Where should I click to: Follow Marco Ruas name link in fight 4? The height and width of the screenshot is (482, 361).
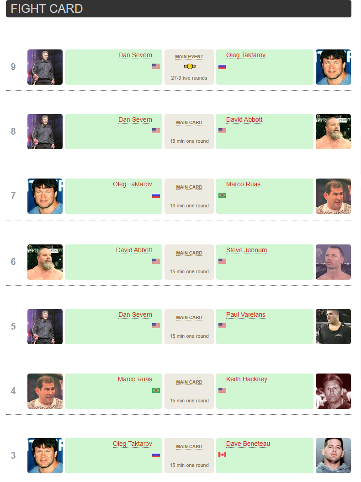(135, 379)
